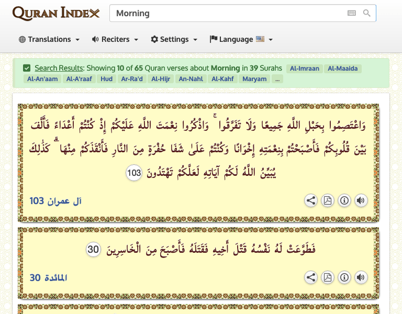Open the Language dropdown

(x=241, y=39)
